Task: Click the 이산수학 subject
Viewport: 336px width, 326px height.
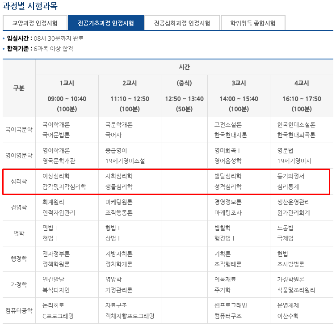Action: click(x=288, y=316)
